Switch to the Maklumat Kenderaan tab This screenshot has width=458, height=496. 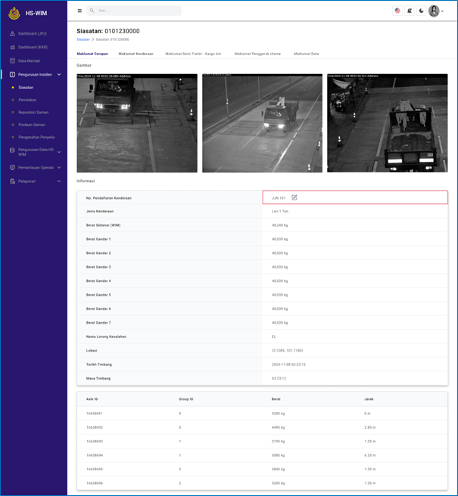[136, 54]
